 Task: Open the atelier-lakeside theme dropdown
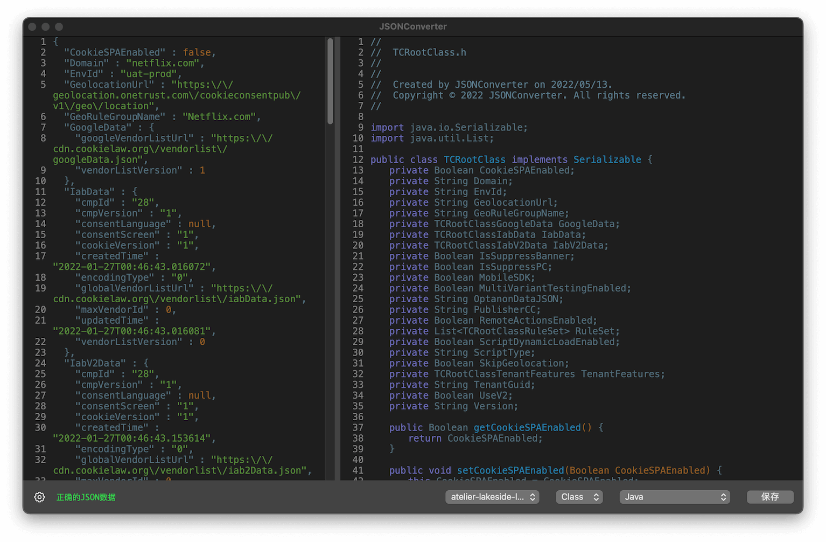tap(492, 497)
